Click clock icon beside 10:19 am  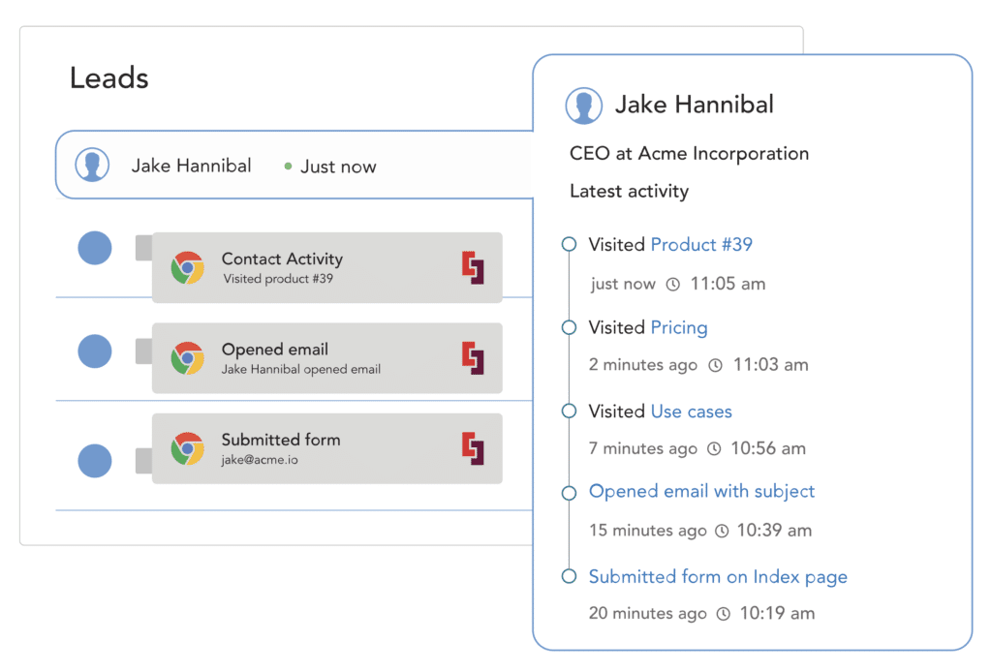pos(723,613)
